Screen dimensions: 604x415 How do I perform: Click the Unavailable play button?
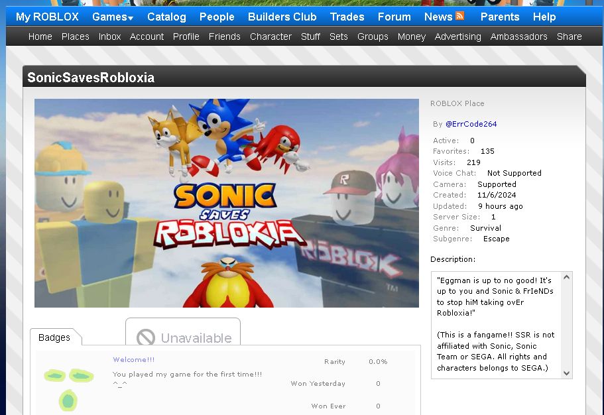[183, 332]
